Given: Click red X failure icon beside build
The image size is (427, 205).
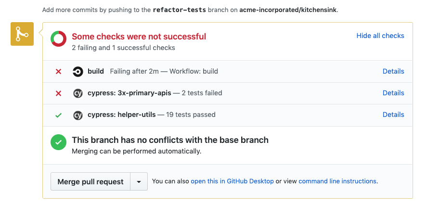Looking at the screenshot, I should pos(59,72).
